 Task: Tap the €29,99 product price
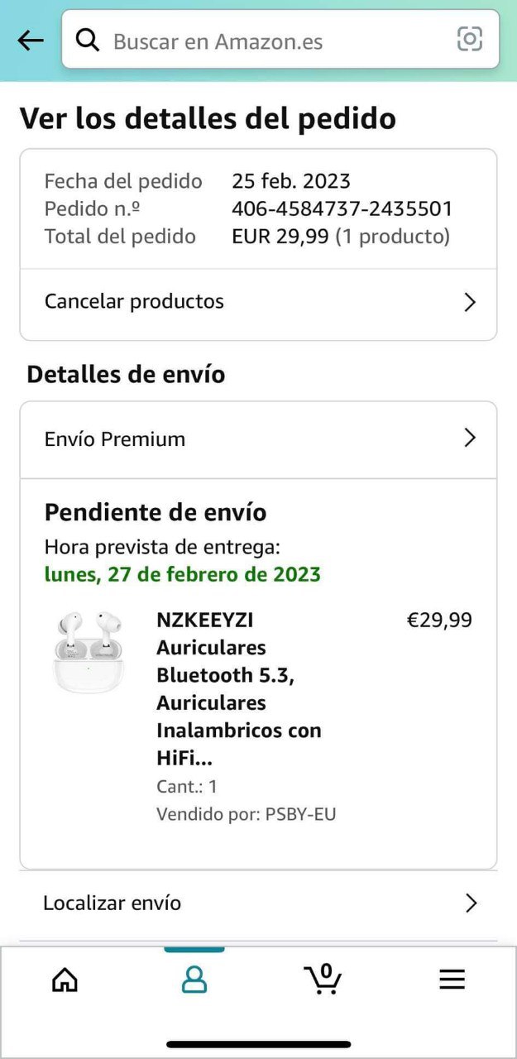coord(439,620)
